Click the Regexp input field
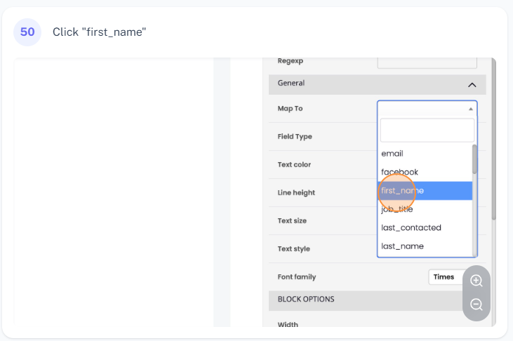Viewport: 513px width, 341px height. tap(427, 62)
